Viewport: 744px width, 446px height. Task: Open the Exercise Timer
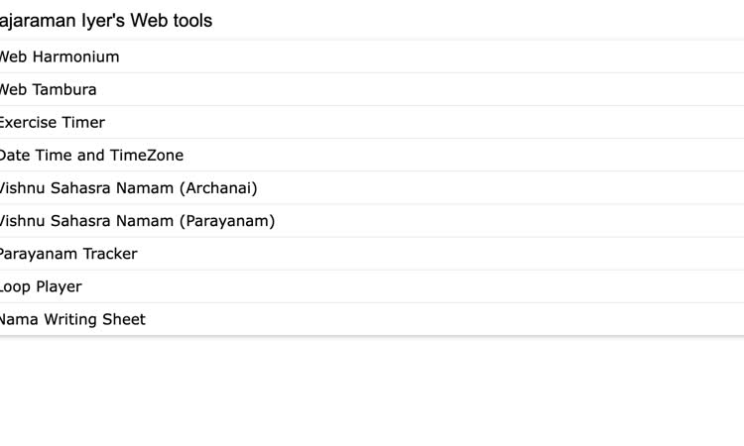pos(52,123)
